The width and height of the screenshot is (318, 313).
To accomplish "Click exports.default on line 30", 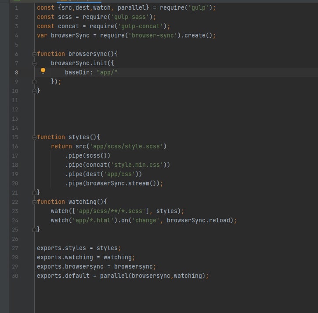I will coord(63,276).
